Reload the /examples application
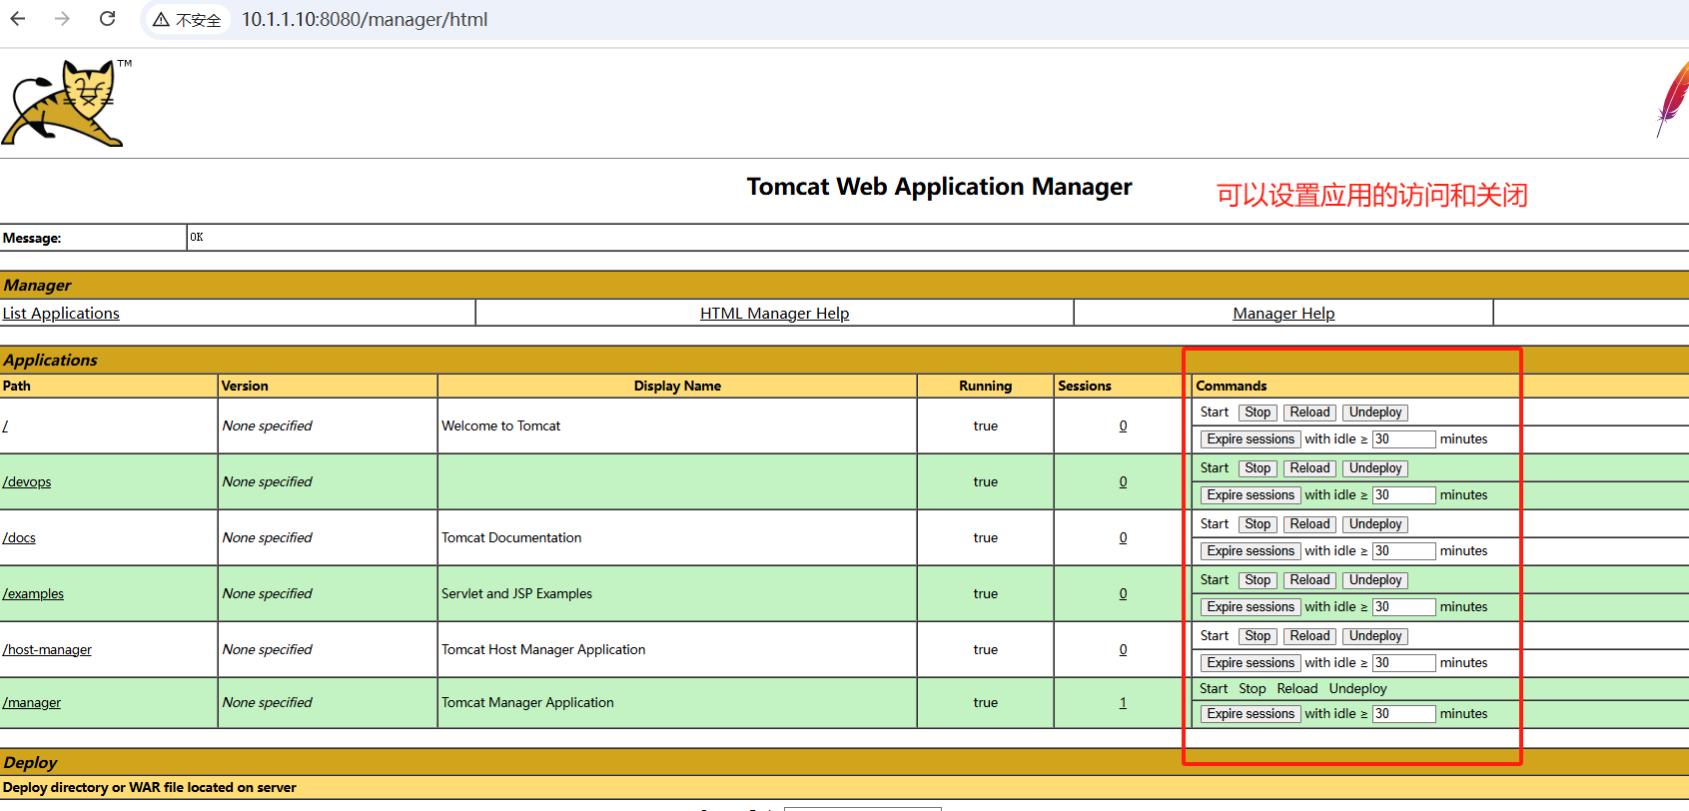Viewport: 1689px width, 811px height. point(1309,580)
